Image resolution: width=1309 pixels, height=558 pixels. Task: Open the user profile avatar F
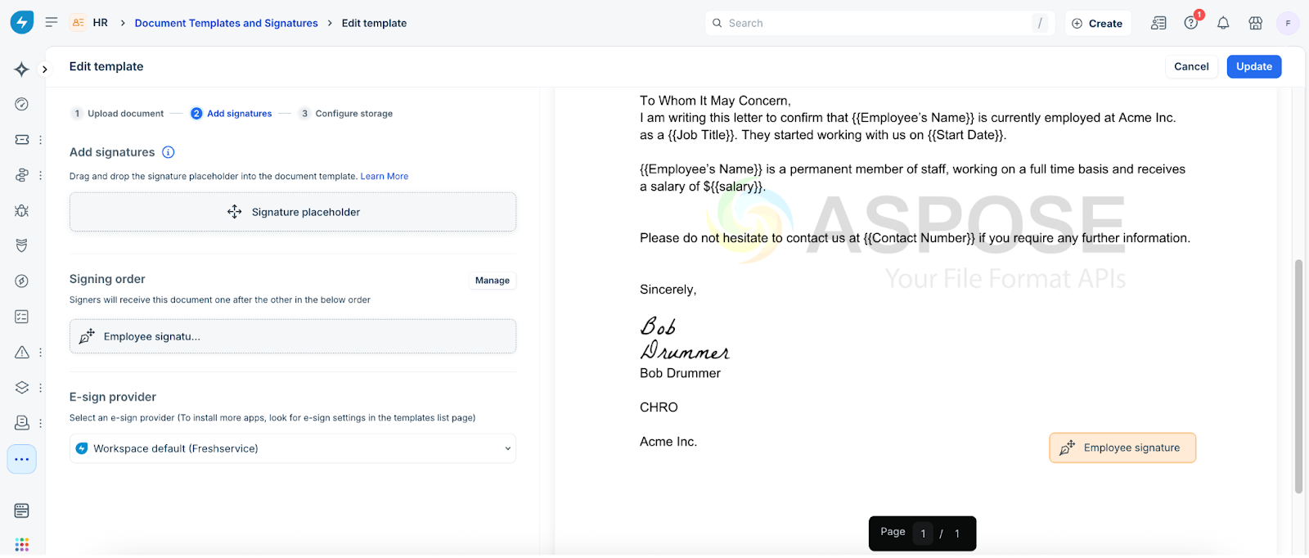pos(1288,23)
